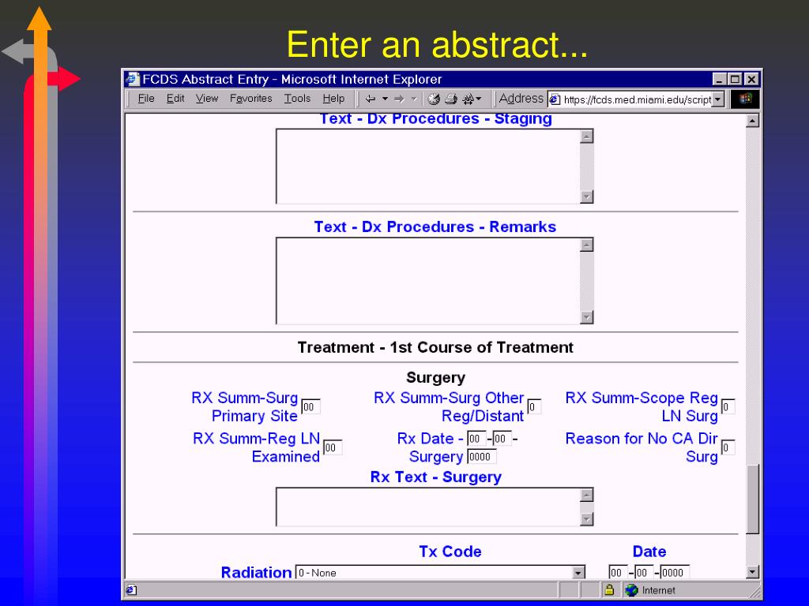This screenshot has height=606, width=809.
Task: Click the Print toolbar icon
Action: 451,99
